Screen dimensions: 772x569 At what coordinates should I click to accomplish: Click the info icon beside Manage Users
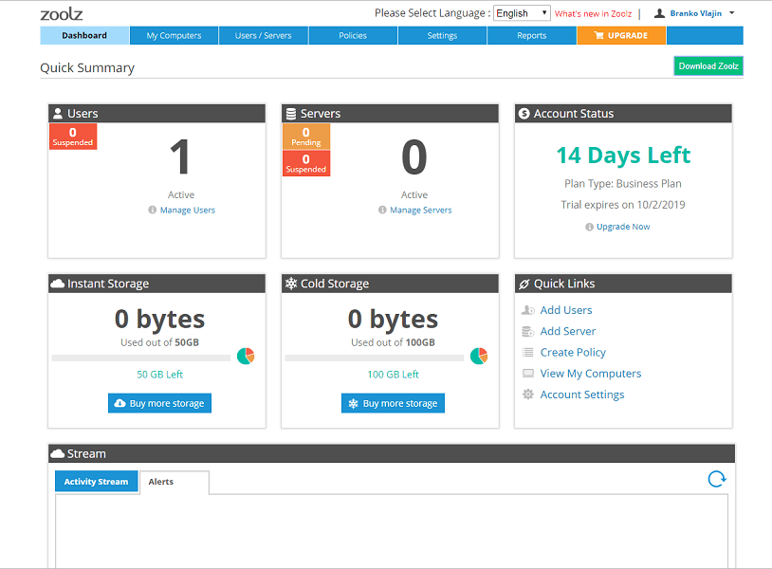[152, 211]
